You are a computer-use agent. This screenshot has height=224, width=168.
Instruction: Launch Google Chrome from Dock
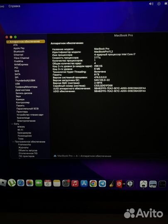93,184
